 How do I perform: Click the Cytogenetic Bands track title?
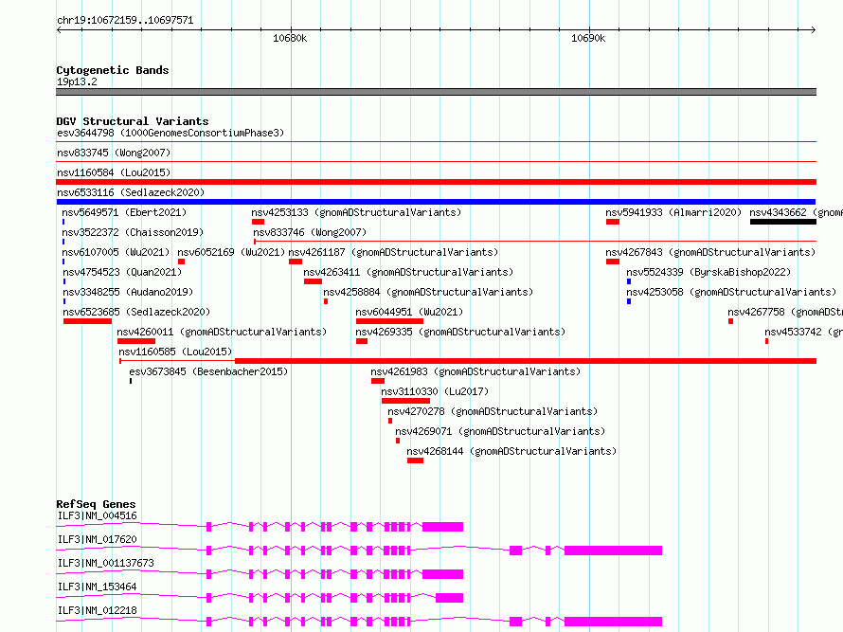(113, 70)
